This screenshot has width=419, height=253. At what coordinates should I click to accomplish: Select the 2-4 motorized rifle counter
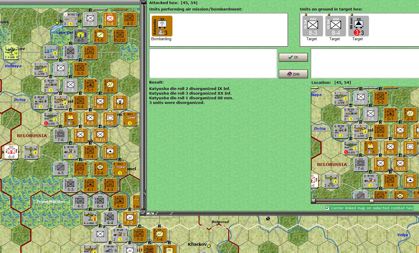tap(100, 169)
